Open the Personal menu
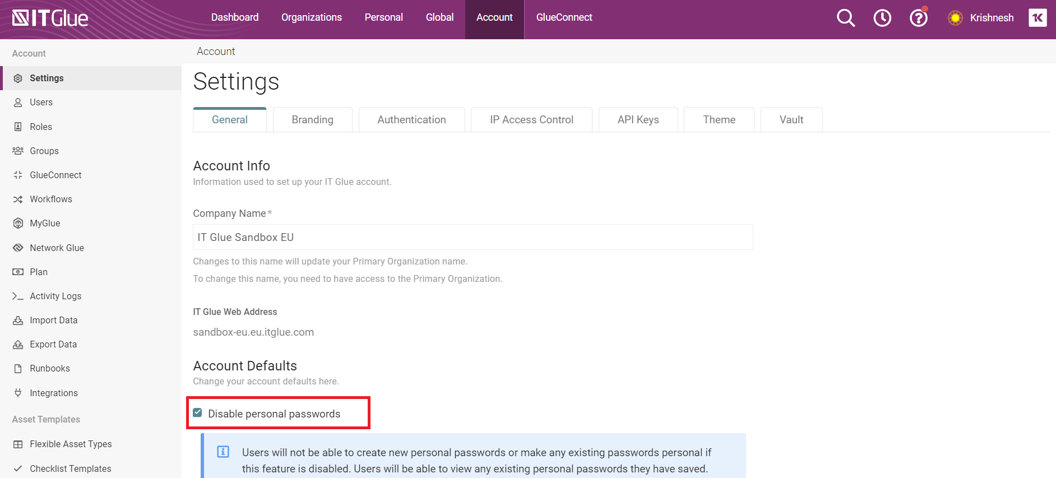This screenshot has width=1056, height=478. click(384, 17)
